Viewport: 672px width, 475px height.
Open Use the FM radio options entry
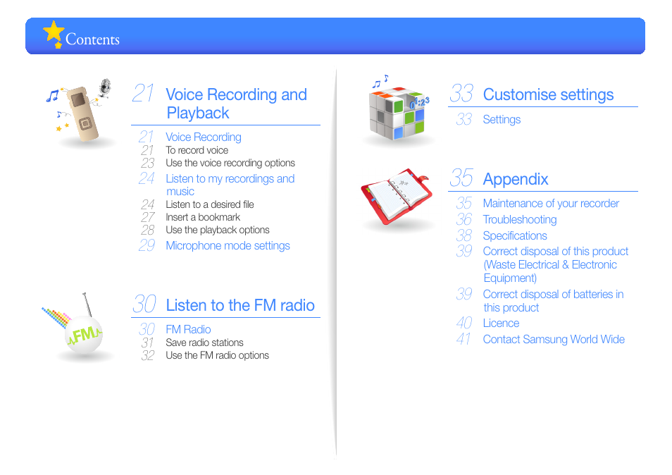pyautogui.click(x=217, y=355)
